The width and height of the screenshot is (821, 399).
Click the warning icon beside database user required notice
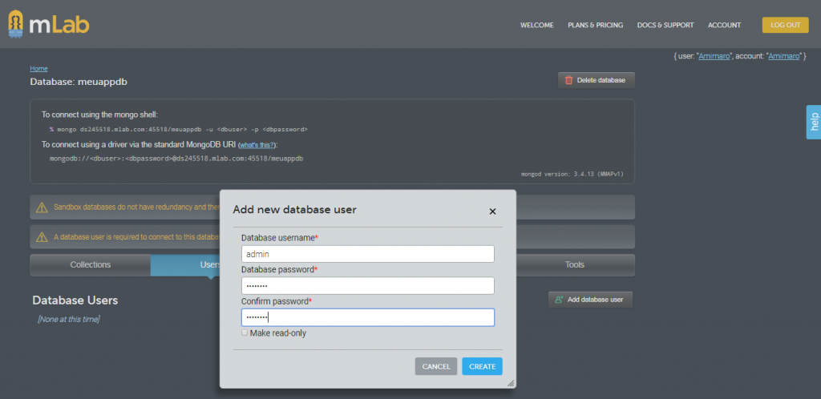tap(42, 237)
